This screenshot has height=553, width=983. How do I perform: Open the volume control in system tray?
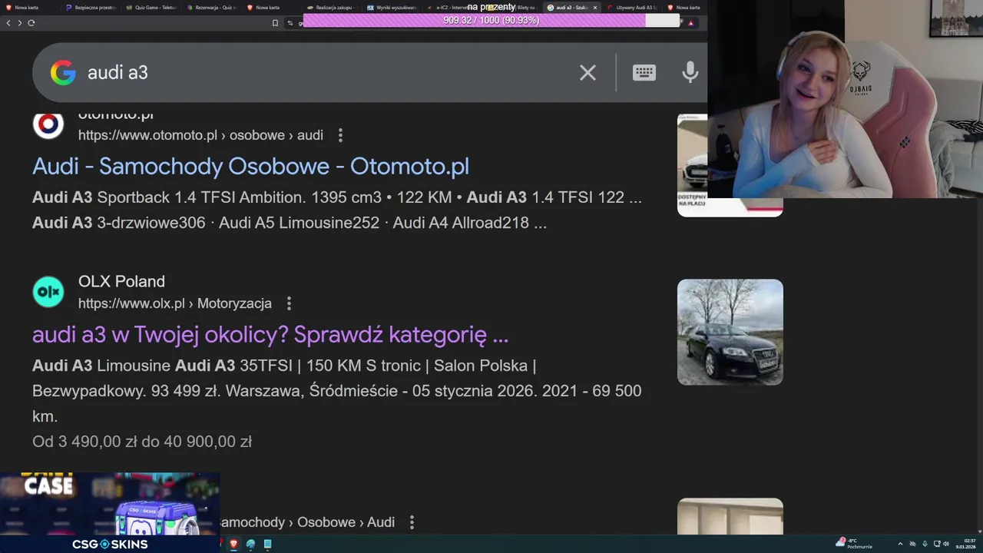coord(946,544)
